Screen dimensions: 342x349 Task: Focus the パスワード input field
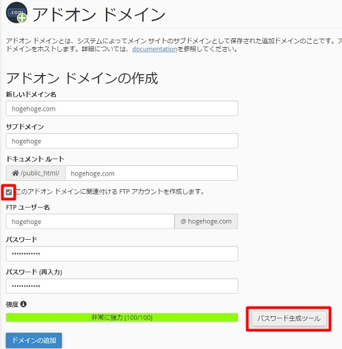122,253
